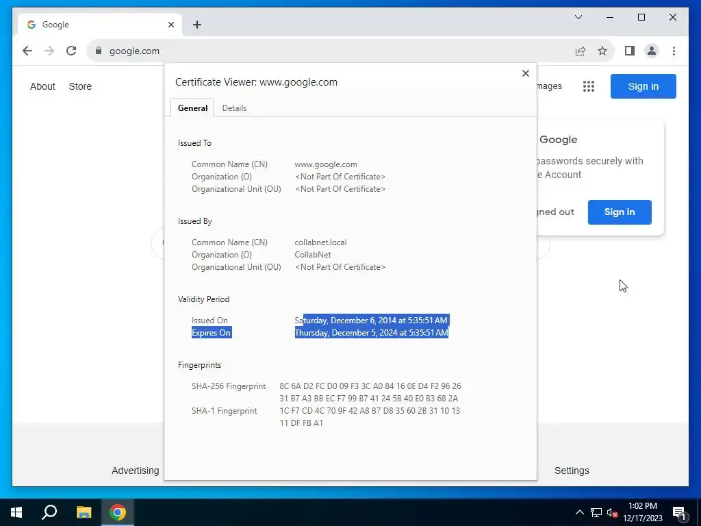
Task: Share this page via the share icon
Action: (581, 51)
